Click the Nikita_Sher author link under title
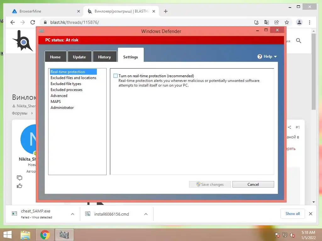The width and height of the screenshot is (322, 241). pyautogui.click(x=26, y=106)
